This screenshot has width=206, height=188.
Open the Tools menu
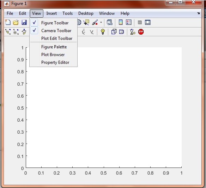point(67,13)
